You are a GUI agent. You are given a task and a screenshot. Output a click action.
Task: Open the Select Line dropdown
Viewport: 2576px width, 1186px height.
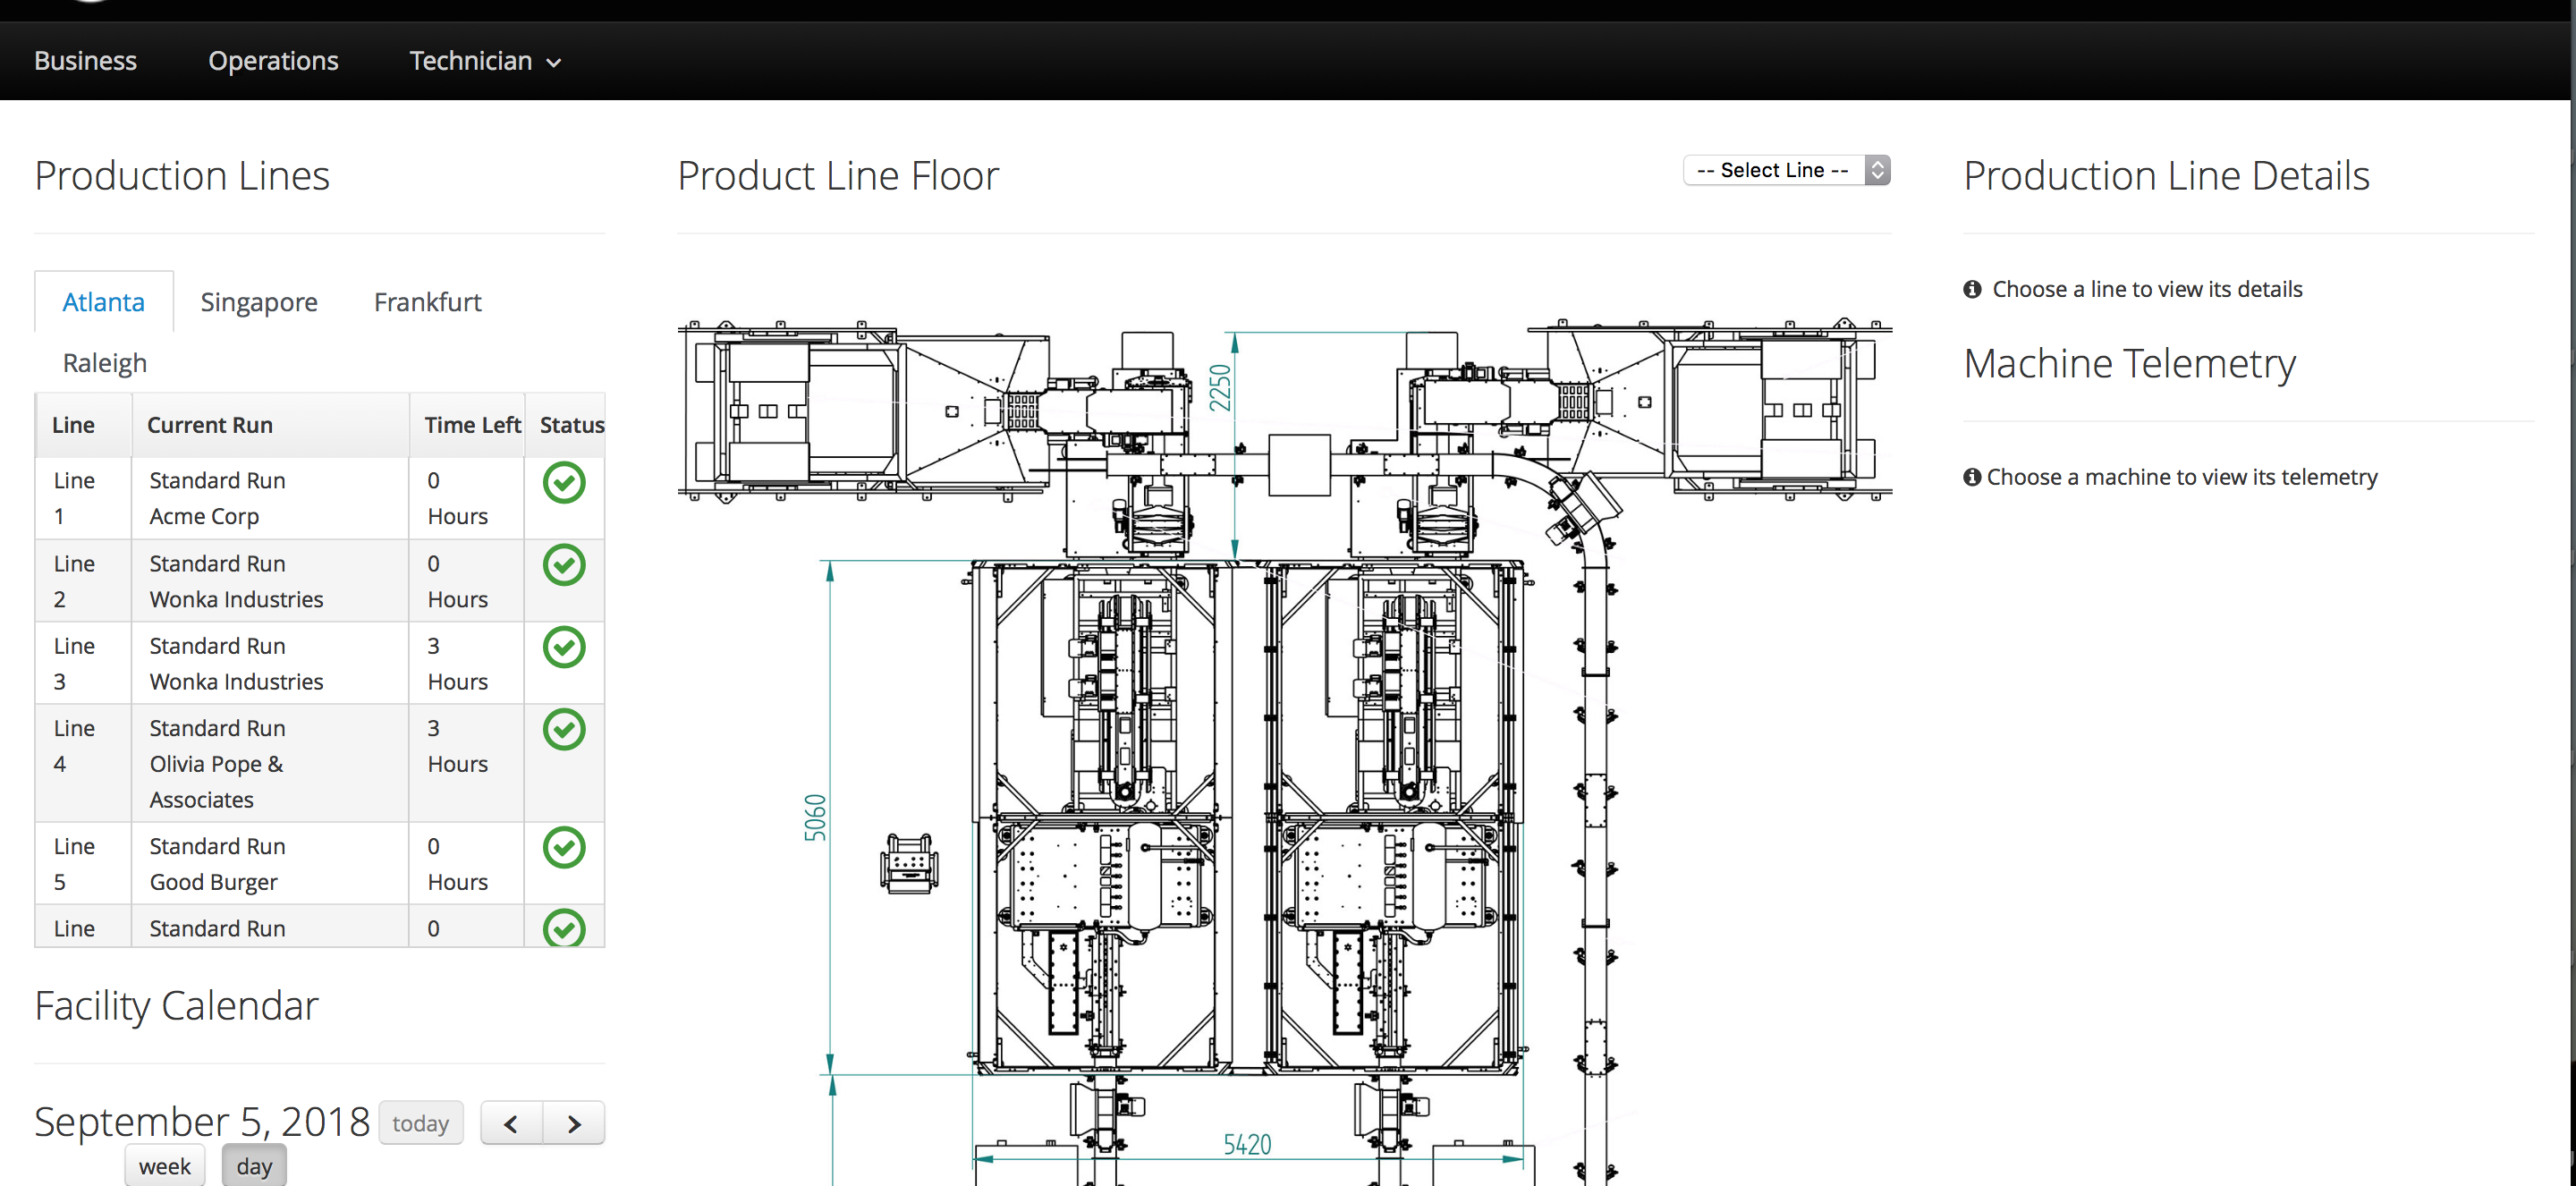point(1787,170)
